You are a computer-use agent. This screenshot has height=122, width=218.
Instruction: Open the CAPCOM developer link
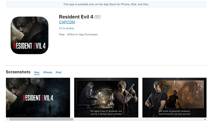67,22
